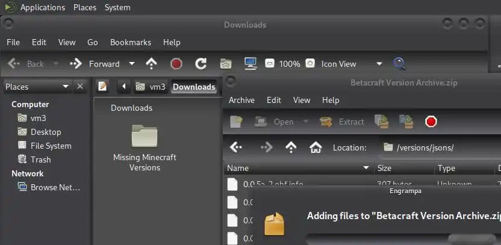Screen dimensions: 501x245
Task: Click the Adding files progress bar
Action: (x=403, y=239)
